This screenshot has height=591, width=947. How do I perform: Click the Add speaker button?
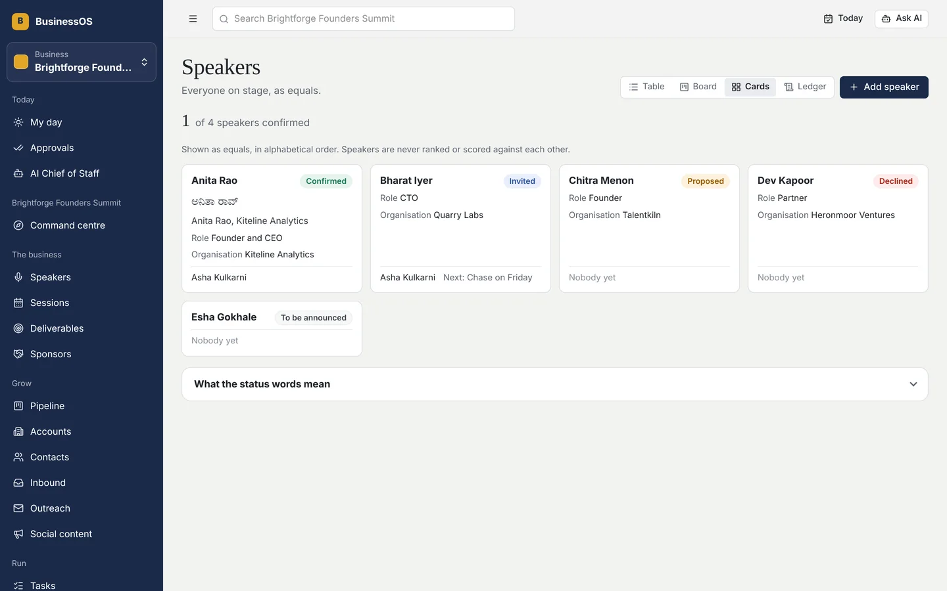(884, 87)
